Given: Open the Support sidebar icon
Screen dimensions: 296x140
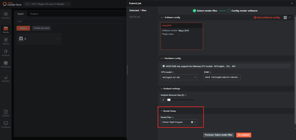Looking at the screenshot, I should tap(6, 113).
